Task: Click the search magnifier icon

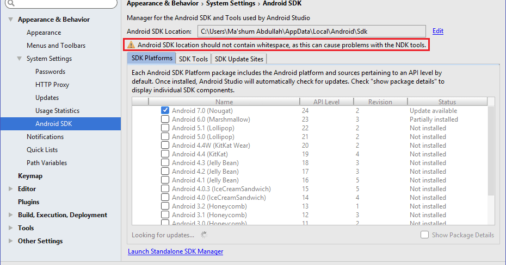Action: [x=11, y=3]
